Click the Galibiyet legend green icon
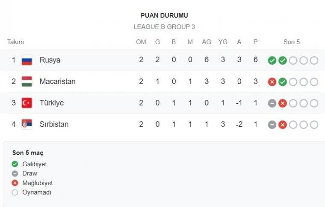This screenshot has height=207, width=325. point(15,164)
